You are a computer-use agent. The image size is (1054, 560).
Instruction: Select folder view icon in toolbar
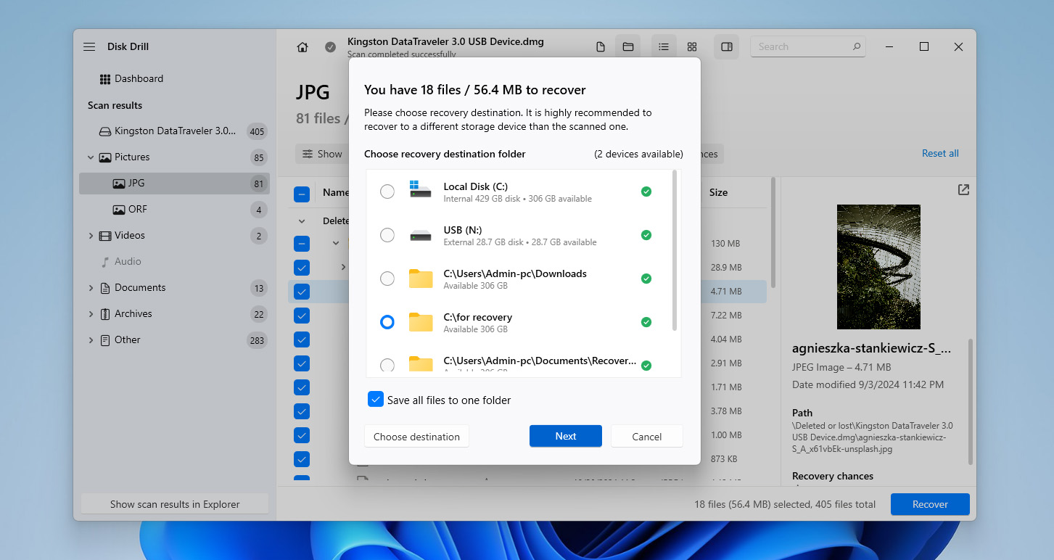coord(628,47)
